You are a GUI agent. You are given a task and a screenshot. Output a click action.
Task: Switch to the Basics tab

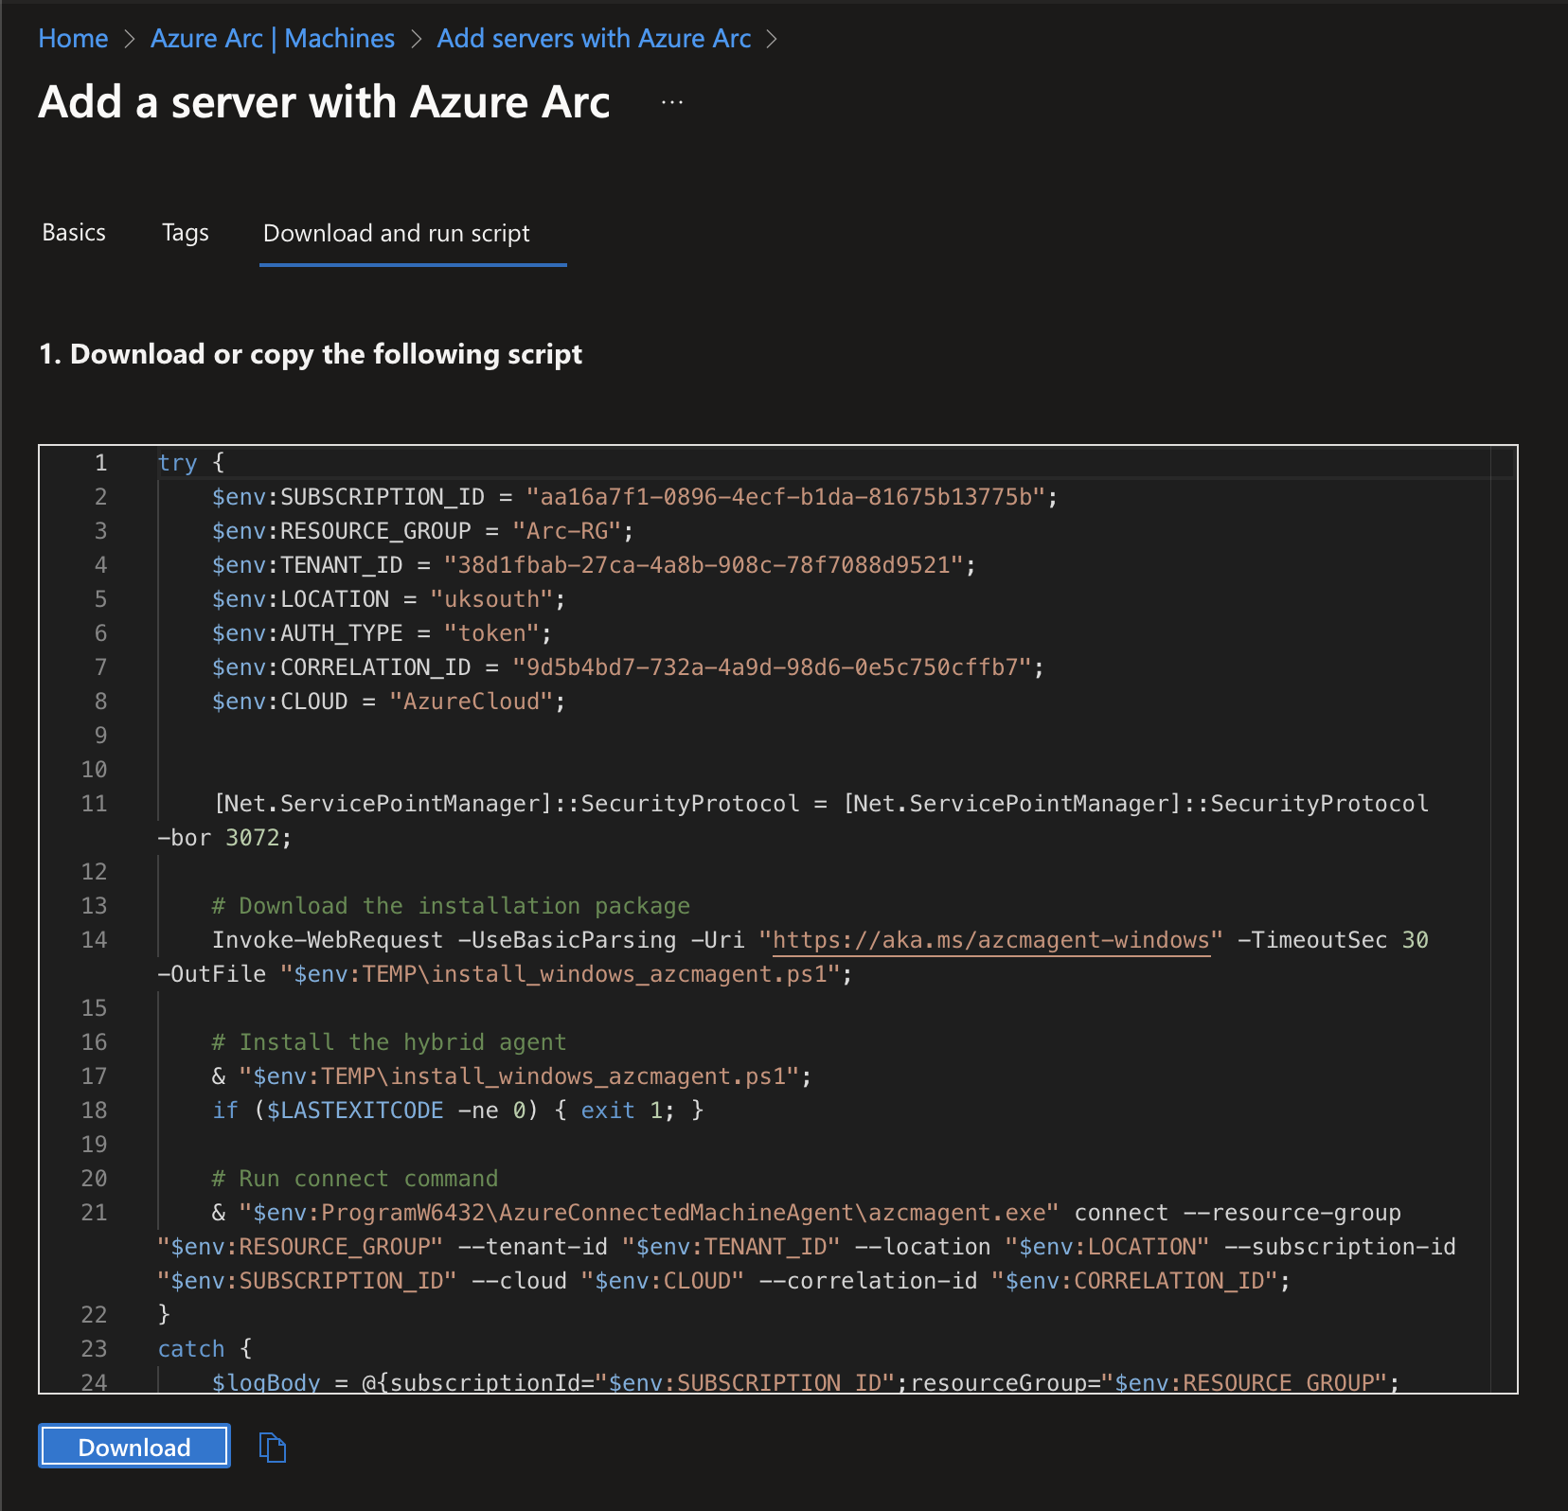[74, 233]
